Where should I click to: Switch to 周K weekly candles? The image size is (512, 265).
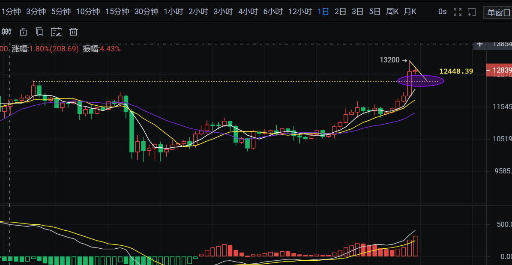(x=392, y=12)
